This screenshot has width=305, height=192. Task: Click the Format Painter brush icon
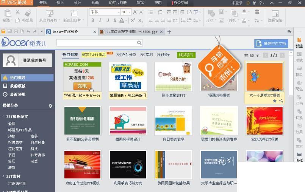[28, 13]
